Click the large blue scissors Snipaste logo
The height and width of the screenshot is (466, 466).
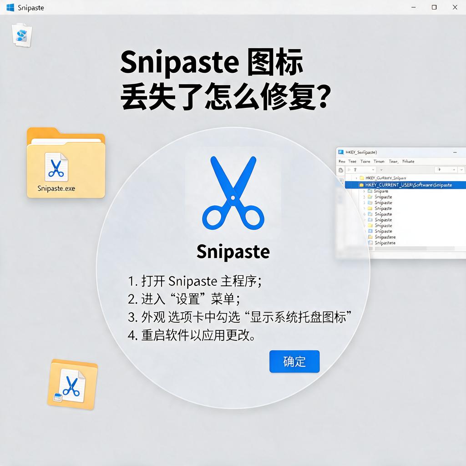233,193
